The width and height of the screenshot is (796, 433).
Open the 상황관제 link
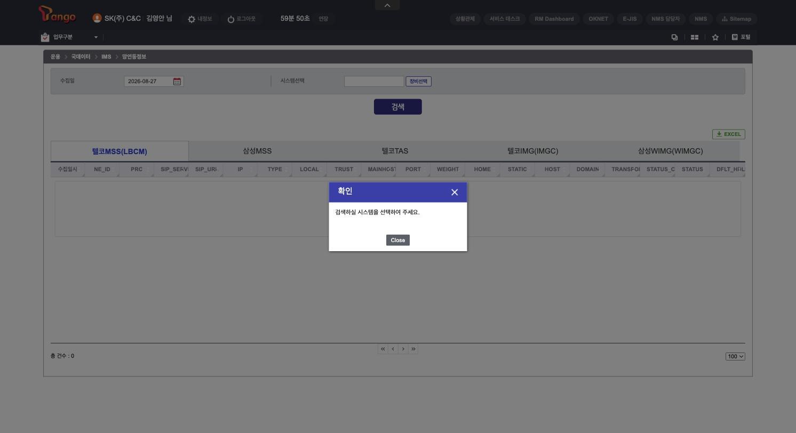(x=465, y=19)
